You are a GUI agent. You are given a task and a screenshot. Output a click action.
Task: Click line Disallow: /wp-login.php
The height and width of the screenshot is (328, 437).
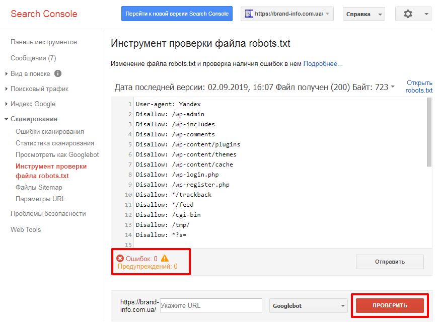177,175
